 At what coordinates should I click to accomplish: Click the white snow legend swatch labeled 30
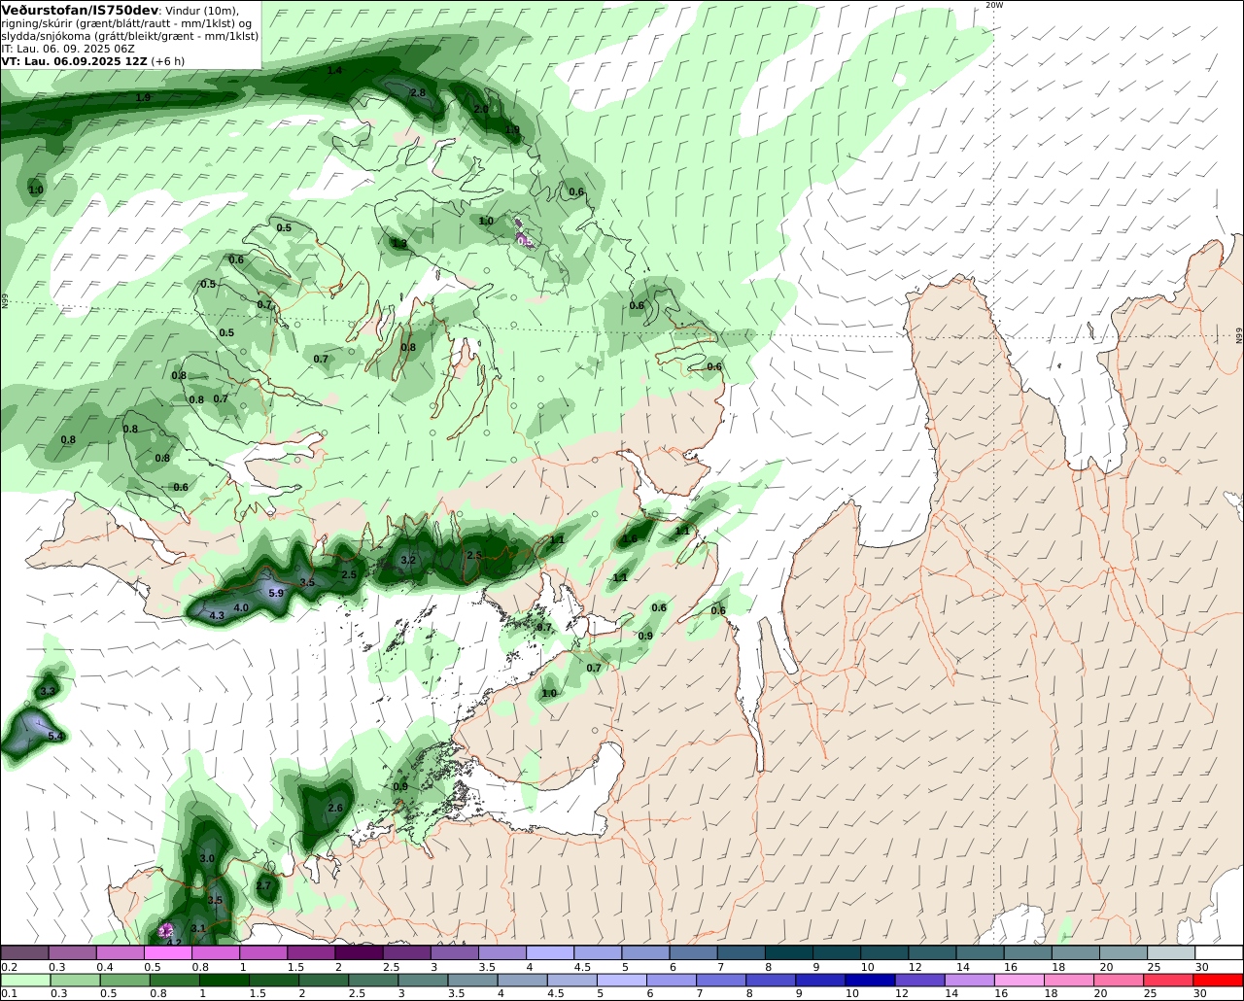[x=1219, y=953]
